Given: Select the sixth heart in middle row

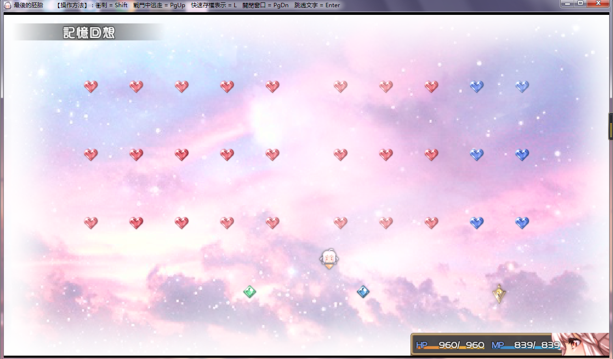Looking at the screenshot, I should click(x=341, y=154).
